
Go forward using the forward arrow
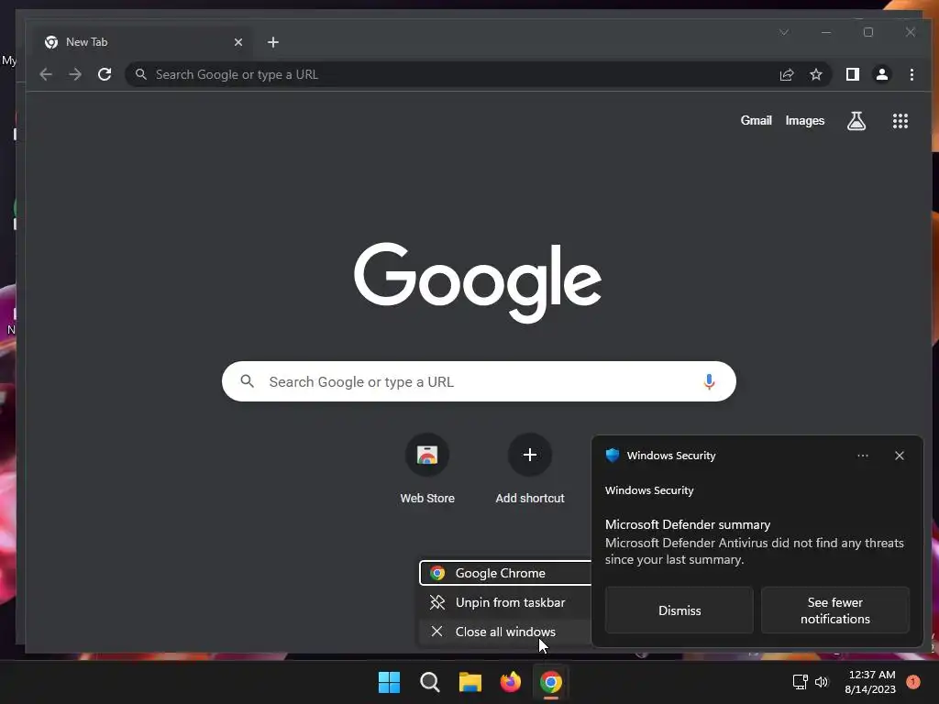coord(75,74)
